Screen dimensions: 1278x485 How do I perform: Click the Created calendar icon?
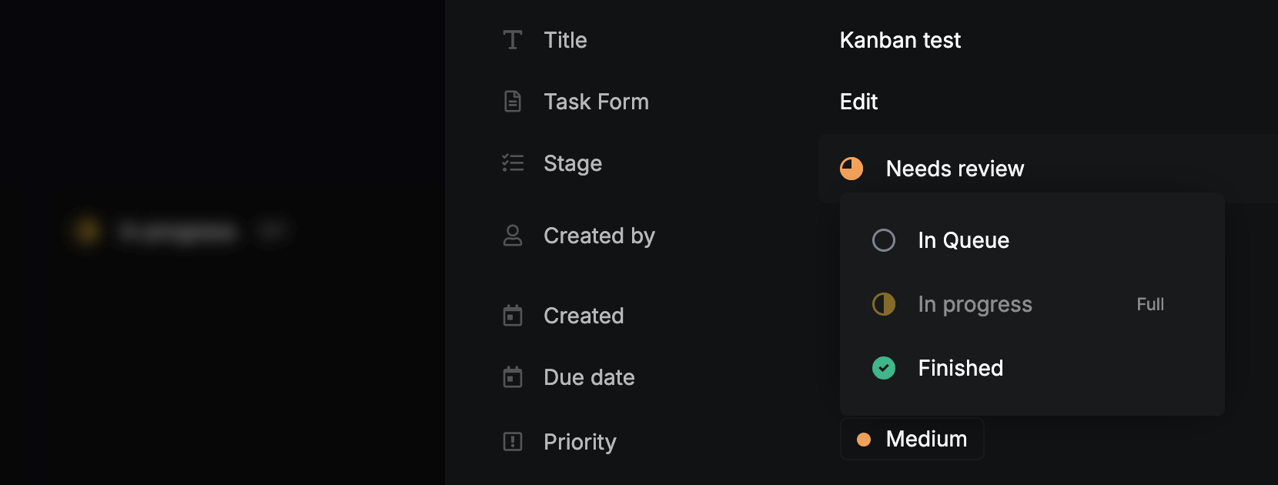513,316
